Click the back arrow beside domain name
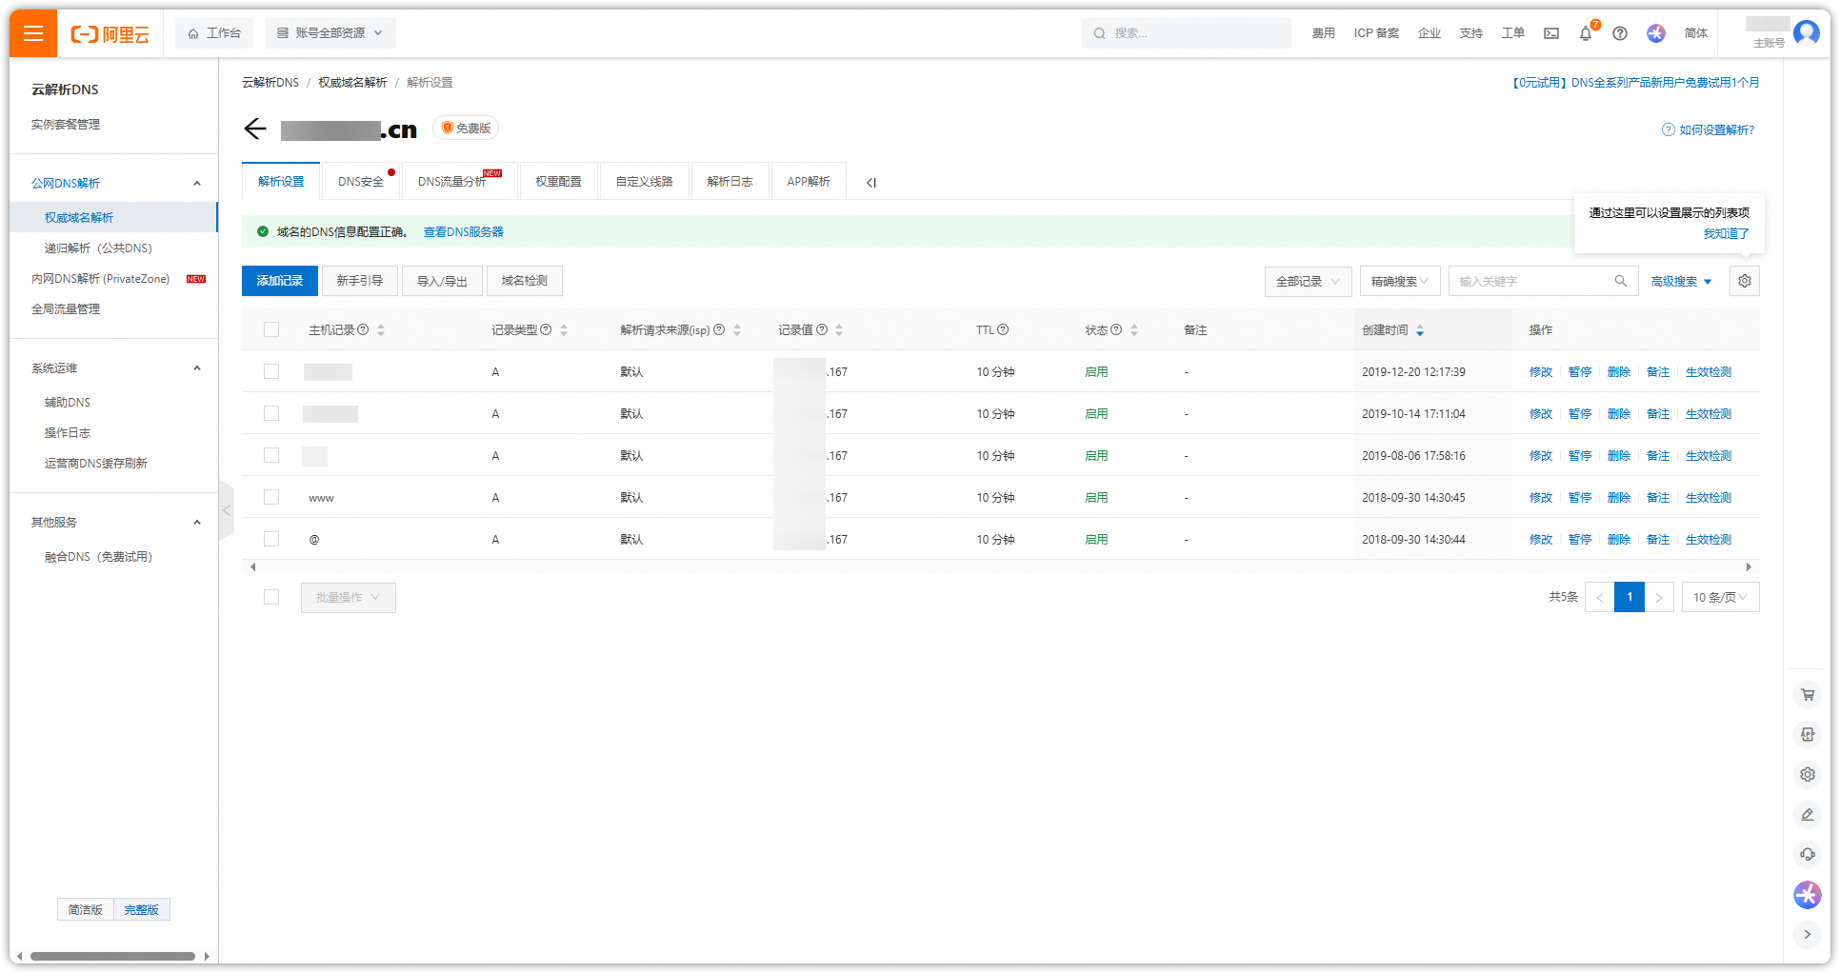 point(254,129)
